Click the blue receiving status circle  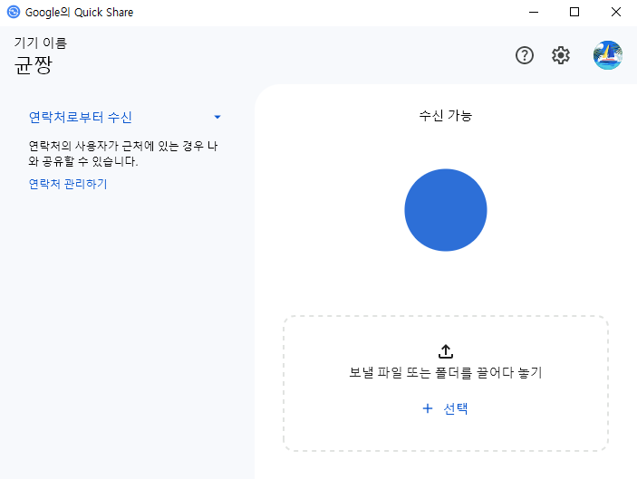coord(446,210)
